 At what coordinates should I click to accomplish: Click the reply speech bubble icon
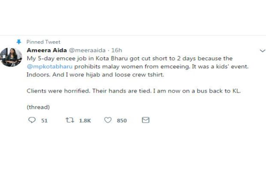pos(32,120)
